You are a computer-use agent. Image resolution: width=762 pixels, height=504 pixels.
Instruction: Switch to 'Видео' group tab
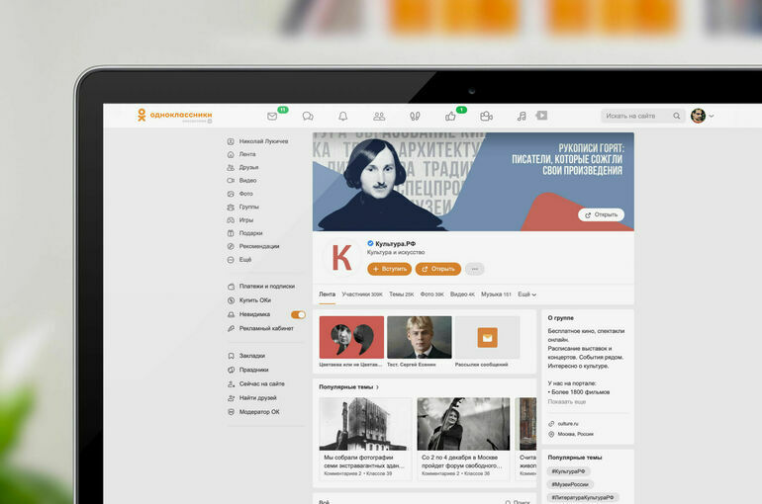462,294
